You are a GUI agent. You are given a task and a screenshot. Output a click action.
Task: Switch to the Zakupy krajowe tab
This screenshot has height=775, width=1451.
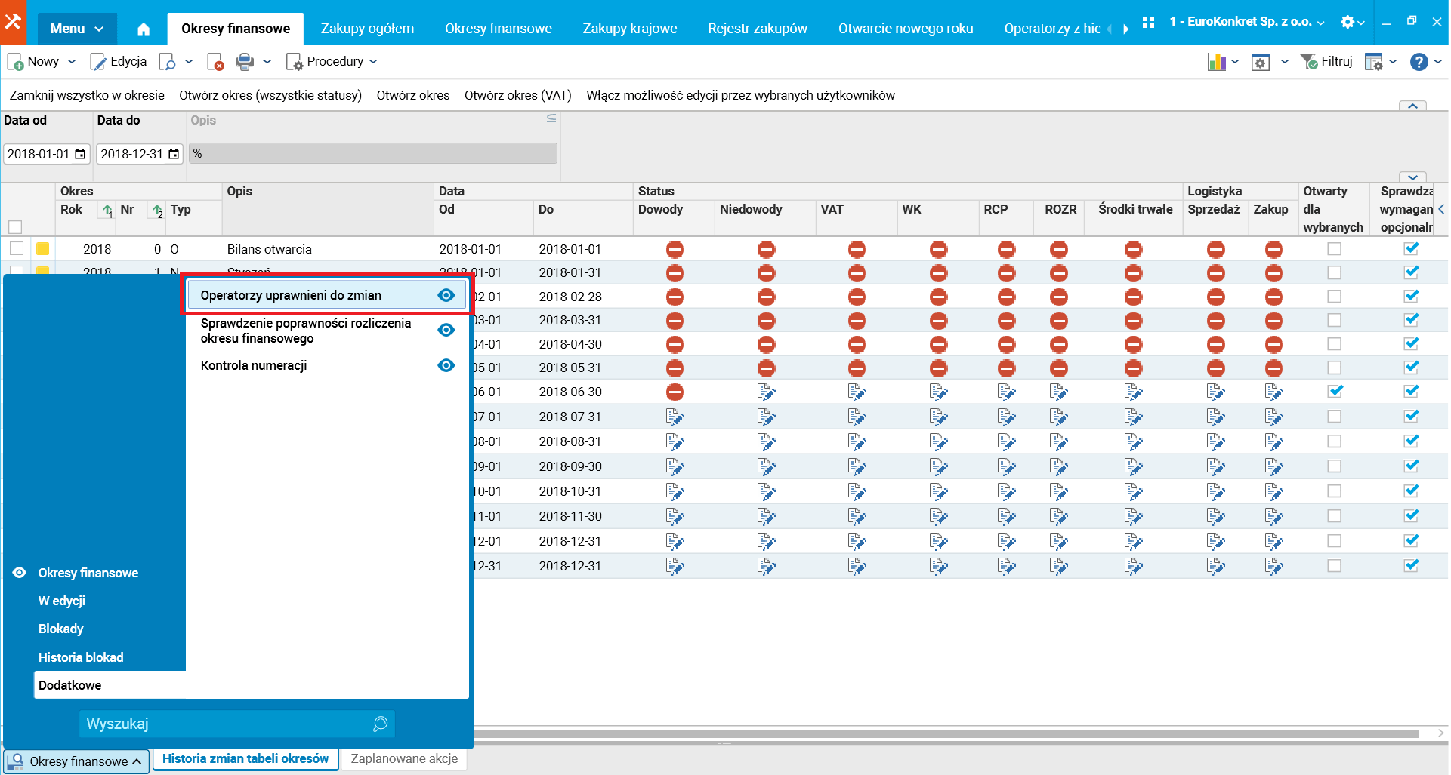click(x=629, y=29)
